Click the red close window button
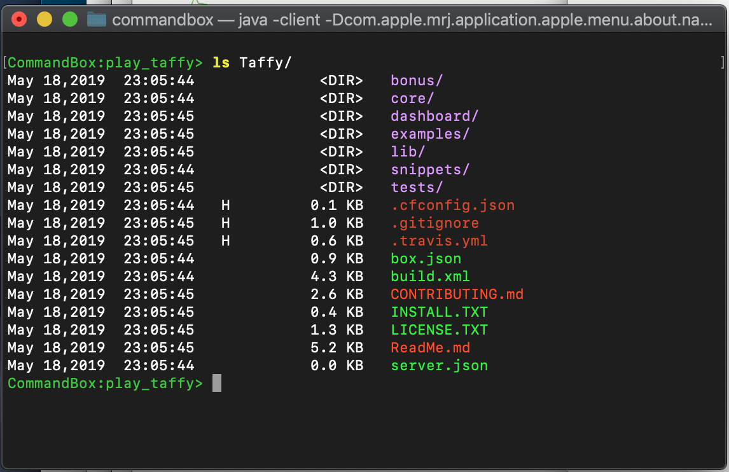 (19, 20)
